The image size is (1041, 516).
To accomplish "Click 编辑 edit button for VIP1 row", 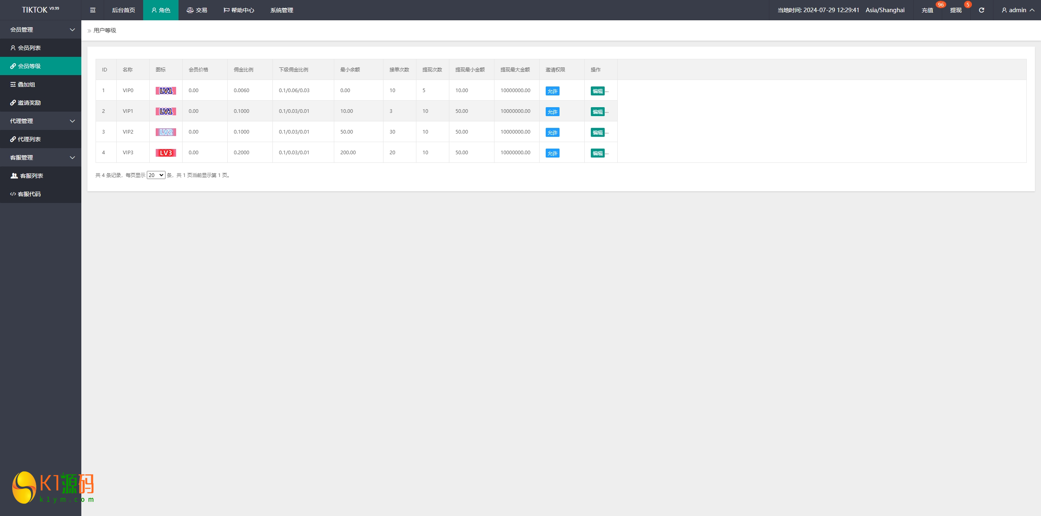I will 597,112.
